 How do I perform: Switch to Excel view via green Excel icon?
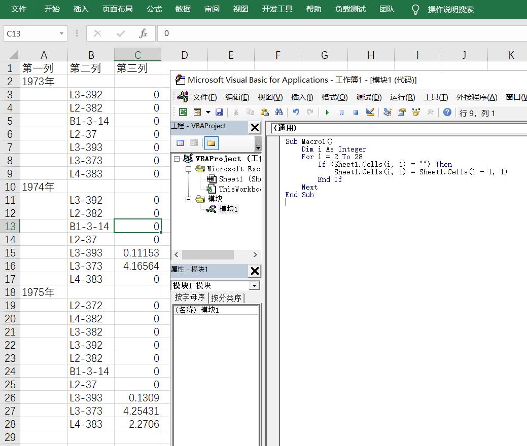point(183,113)
